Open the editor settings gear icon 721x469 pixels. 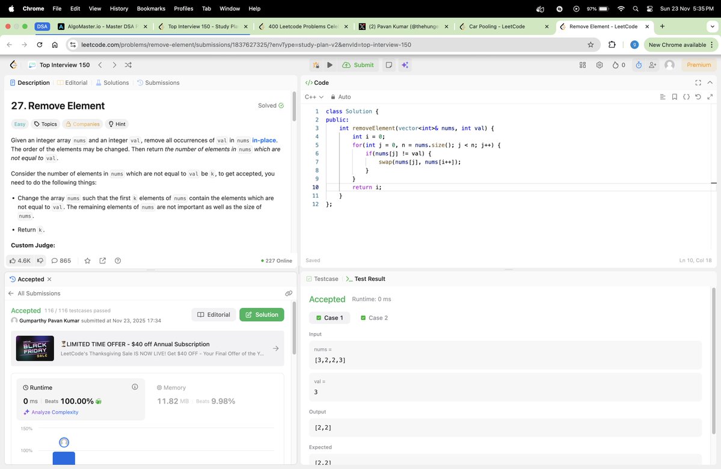point(600,64)
